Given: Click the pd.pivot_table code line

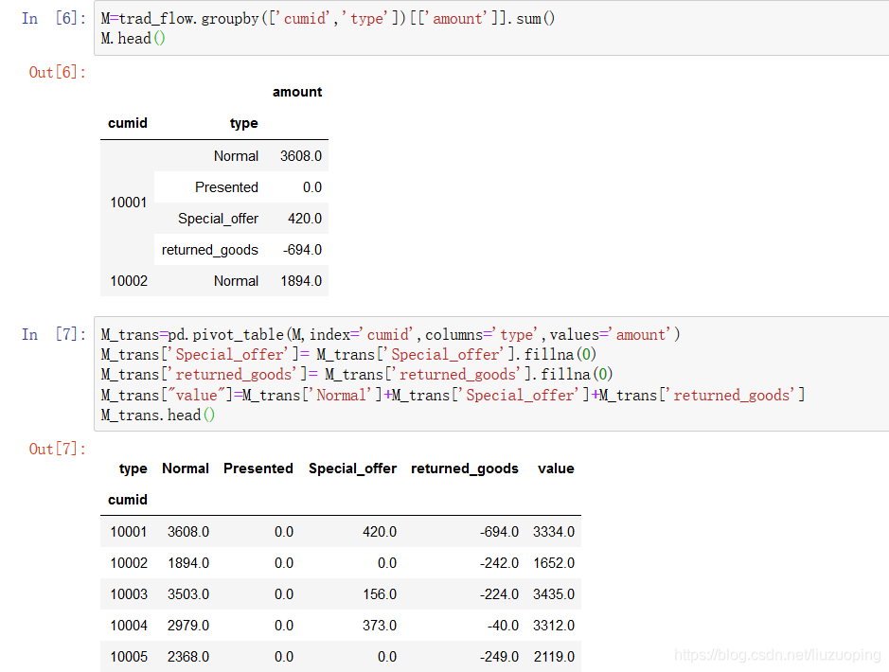Looking at the screenshot, I should 390,335.
